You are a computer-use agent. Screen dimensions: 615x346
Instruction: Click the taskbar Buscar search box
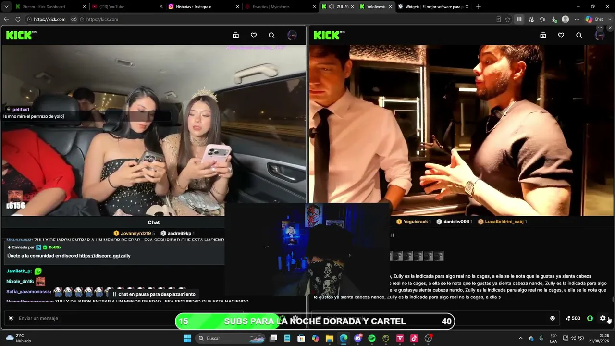coord(229,338)
